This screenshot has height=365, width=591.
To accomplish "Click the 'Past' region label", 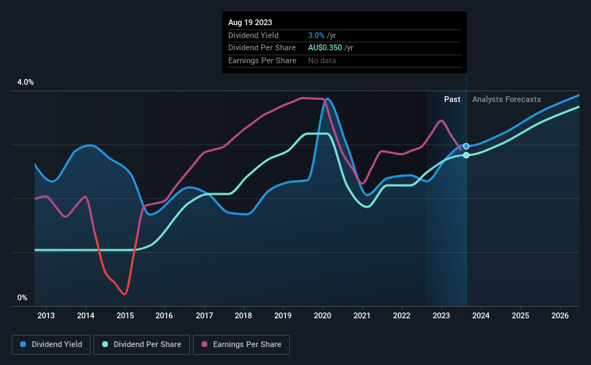I will tap(452, 99).
